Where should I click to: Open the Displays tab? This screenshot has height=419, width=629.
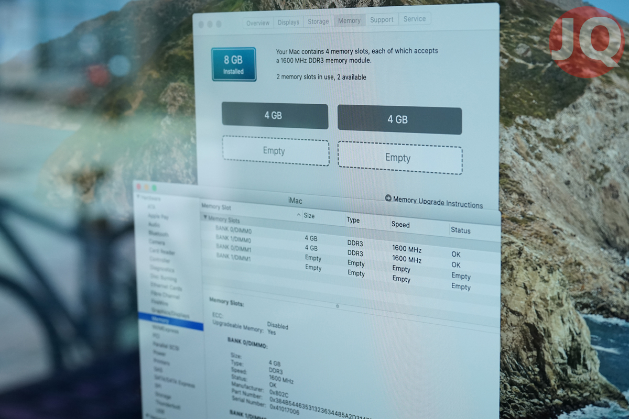[288, 22]
